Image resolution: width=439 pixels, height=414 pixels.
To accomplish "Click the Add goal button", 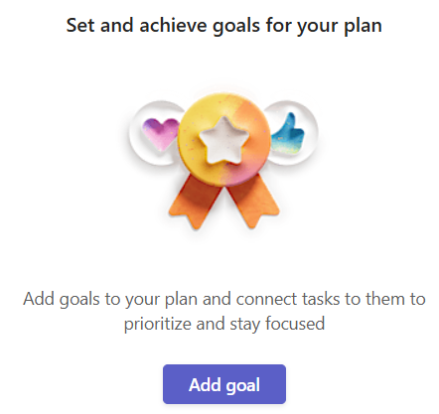I will click(x=224, y=384).
